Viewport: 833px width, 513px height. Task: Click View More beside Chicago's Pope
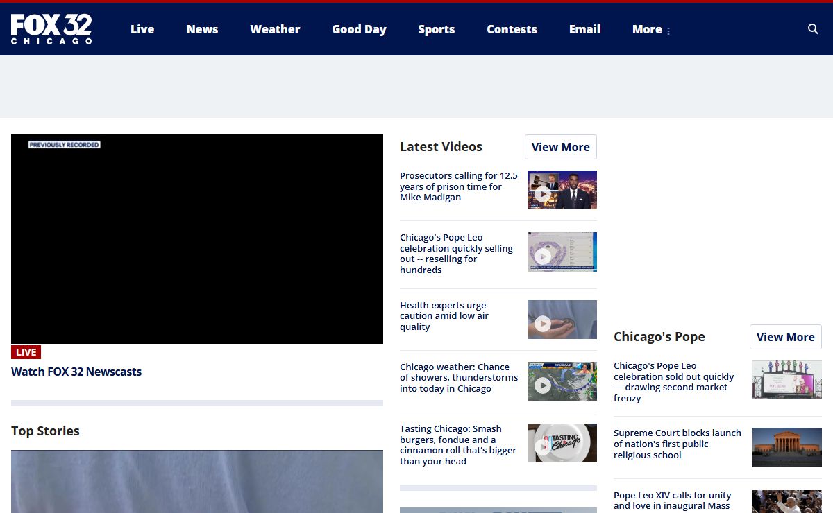point(785,337)
